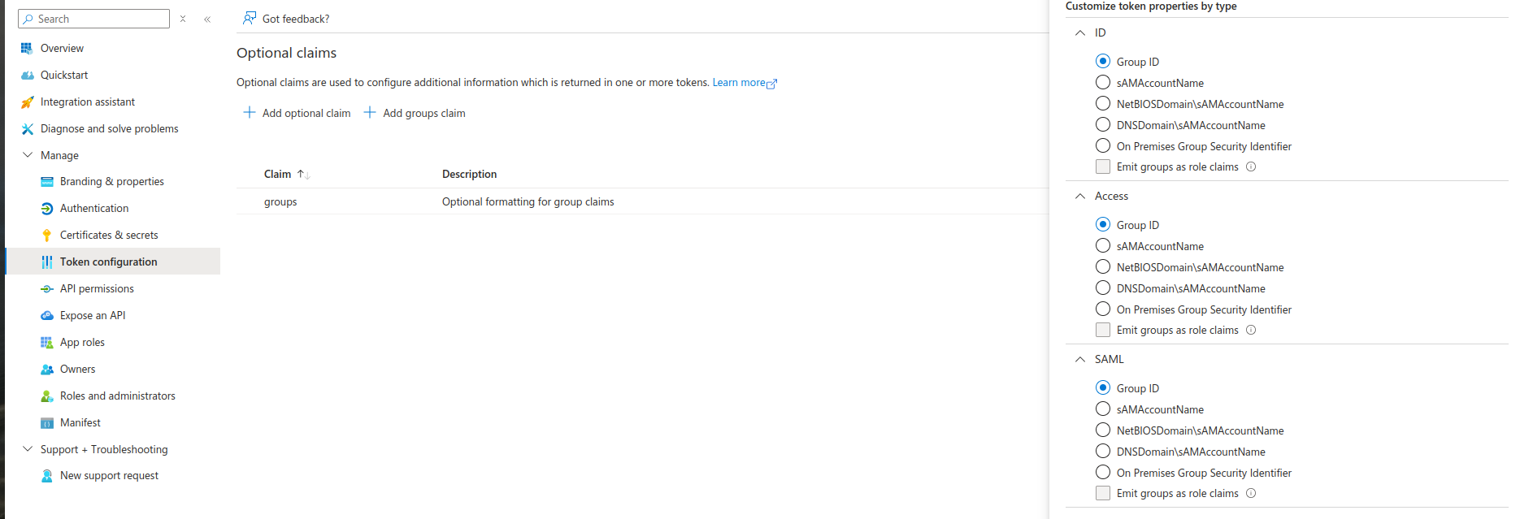The height and width of the screenshot is (519, 1520).
Task: Click the Got feedback person icon
Action: [x=250, y=19]
